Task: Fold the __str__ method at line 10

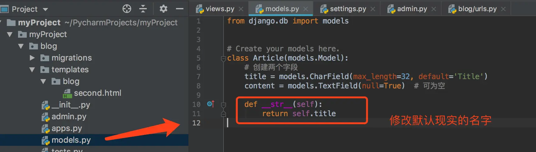Action: [223, 105]
